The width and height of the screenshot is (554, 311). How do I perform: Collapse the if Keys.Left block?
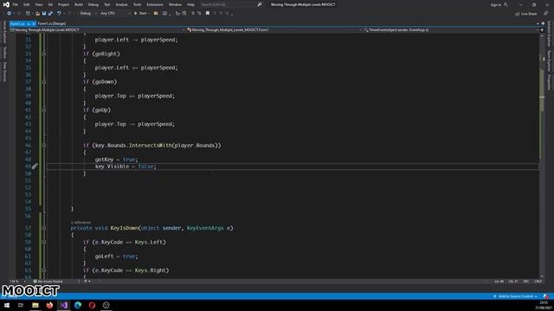44,242
